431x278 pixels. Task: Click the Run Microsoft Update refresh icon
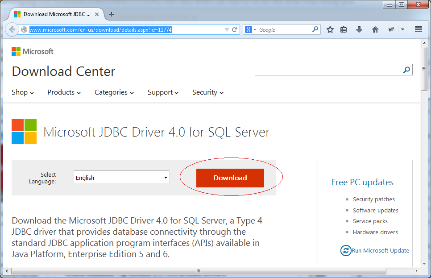[x=346, y=250]
